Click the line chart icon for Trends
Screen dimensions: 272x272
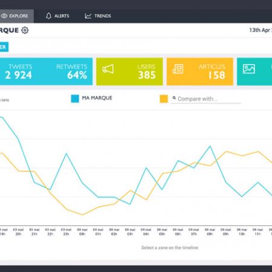tap(88, 16)
